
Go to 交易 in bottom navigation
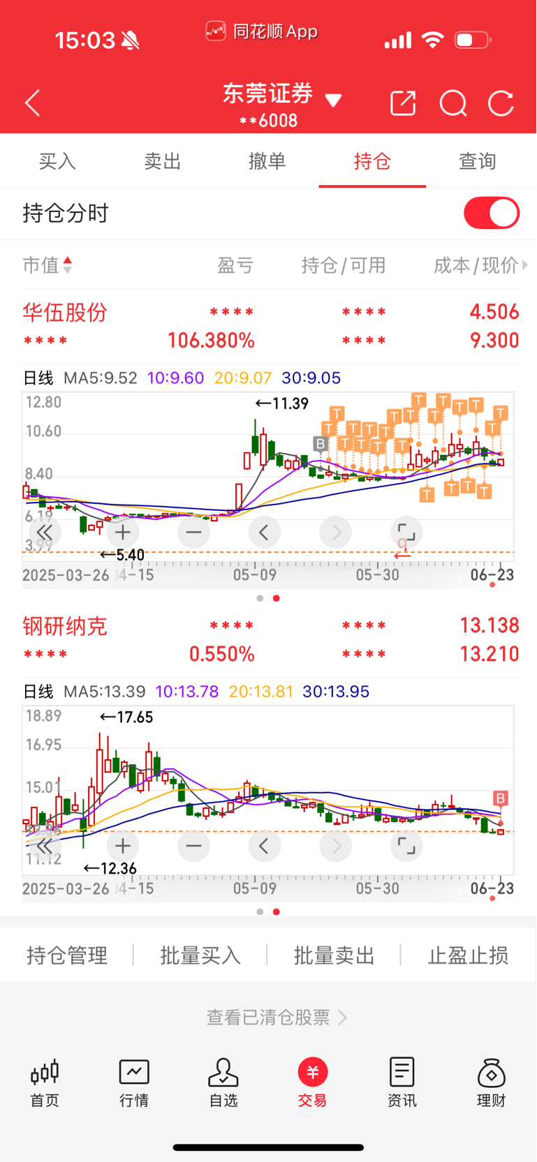(x=313, y=1083)
